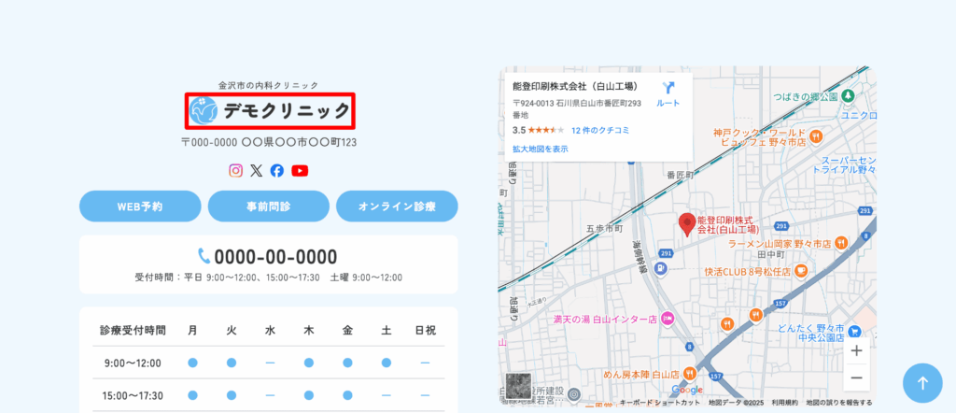This screenshot has height=413, width=956.
Task: Select the 満天の湯 白山インター店 map marker
Action: click(x=668, y=320)
